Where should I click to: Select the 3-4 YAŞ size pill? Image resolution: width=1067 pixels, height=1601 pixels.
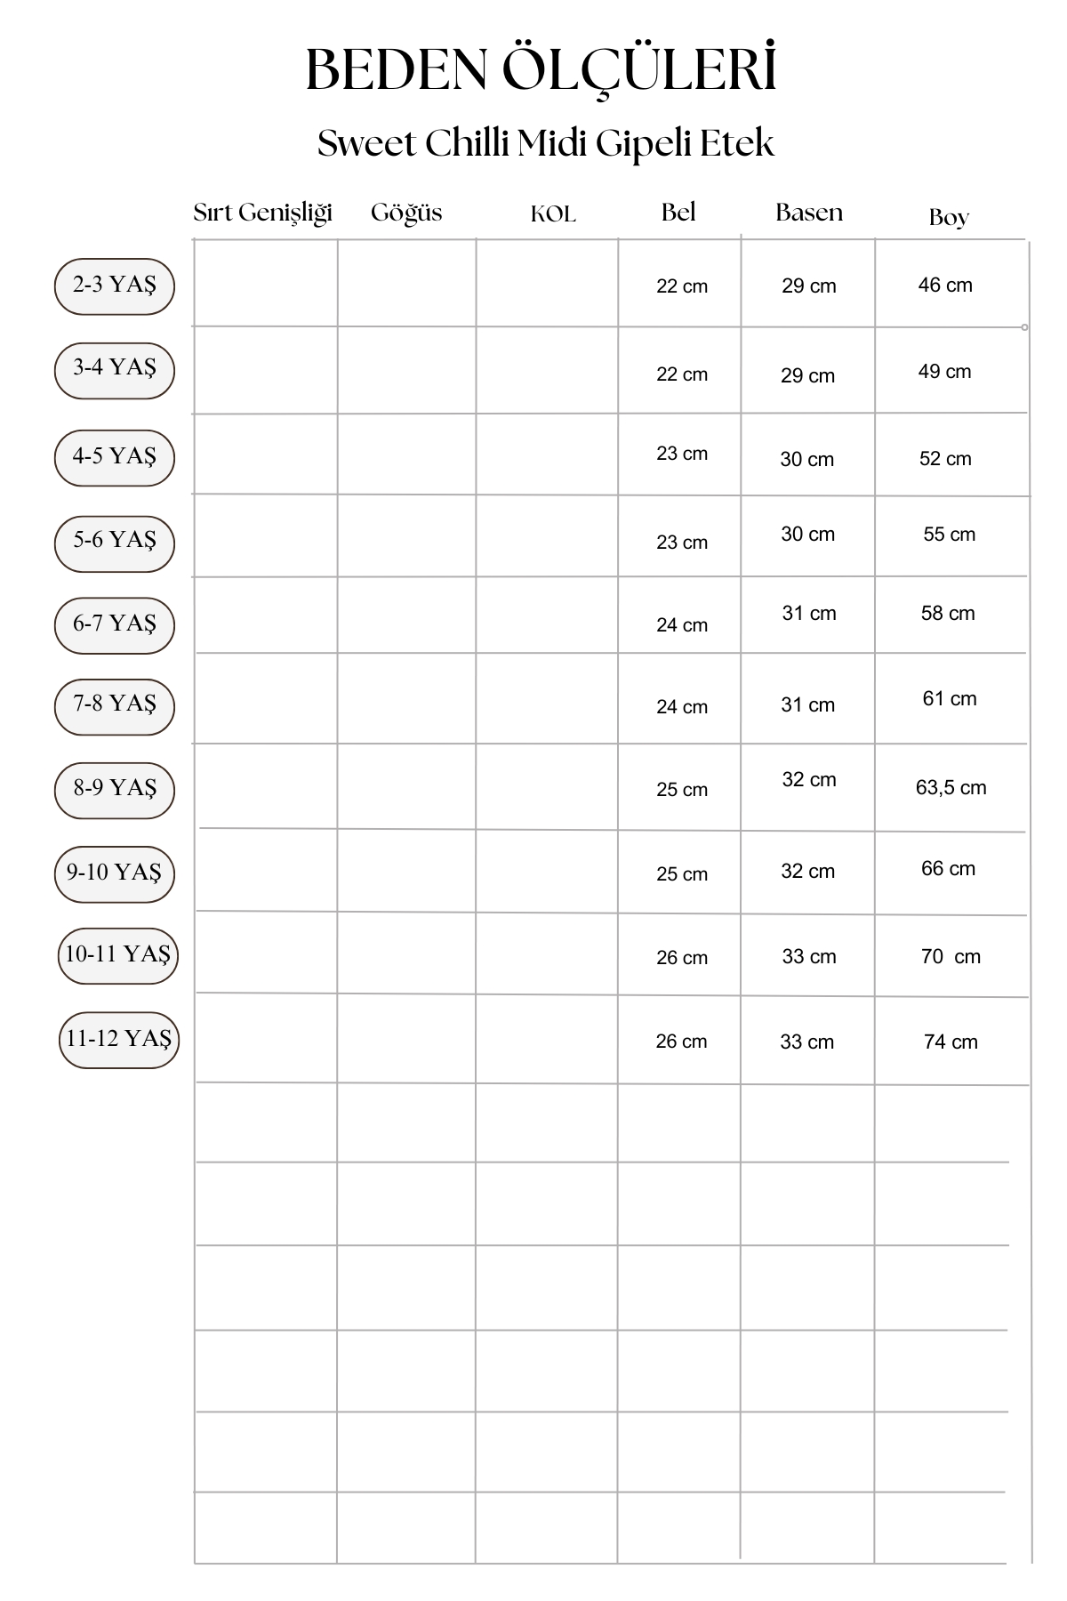tap(115, 370)
